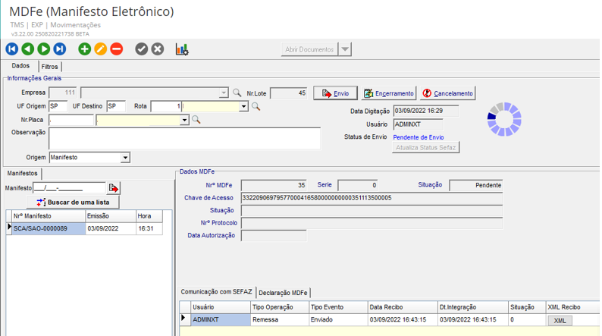Screen dimensions: 602x336
Task: Click the magnifier next to Nr.Placa
Action: point(196,120)
